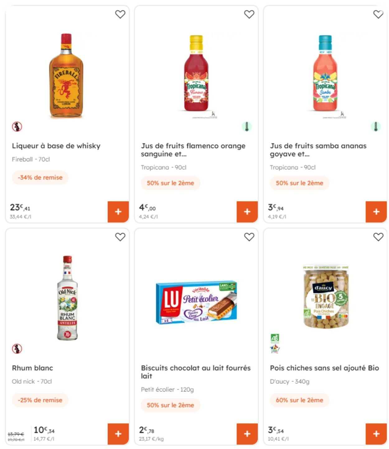This screenshot has height=449, width=389.
Task: Add D'aucy pois chiches to cart
Action: coord(376,434)
